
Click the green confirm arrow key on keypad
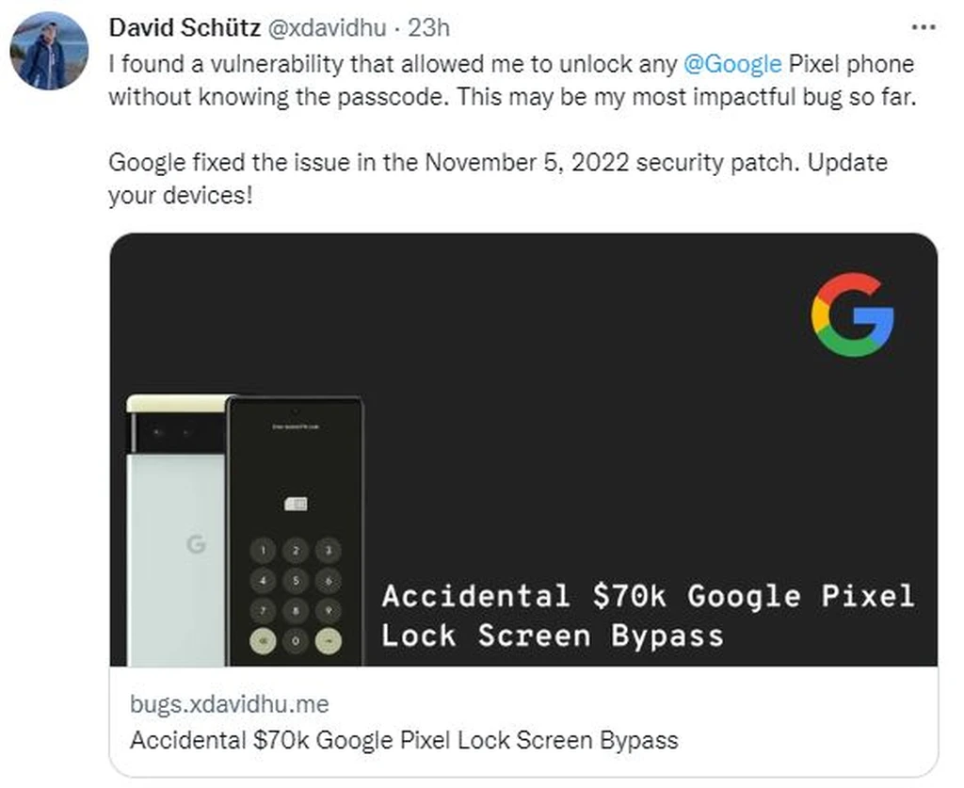tap(329, 641)
